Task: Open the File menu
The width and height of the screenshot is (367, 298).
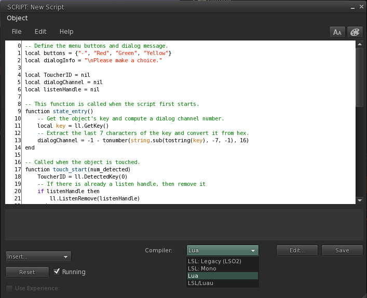Action: (x=17, y=32)
